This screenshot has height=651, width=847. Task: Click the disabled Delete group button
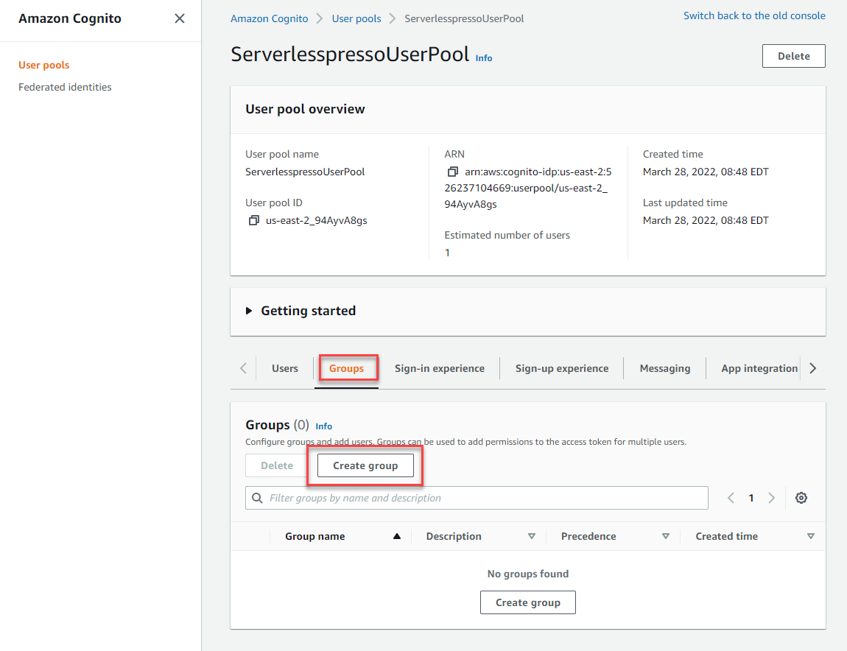click(277, 465)
